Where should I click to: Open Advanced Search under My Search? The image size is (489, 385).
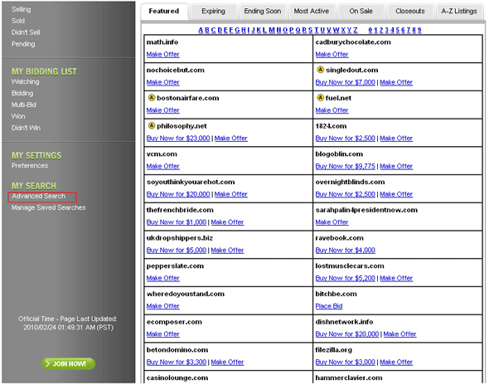tap(39, 196)
